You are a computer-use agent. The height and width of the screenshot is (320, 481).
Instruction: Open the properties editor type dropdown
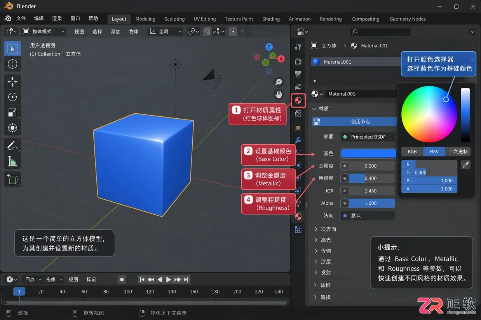(302, 32)
